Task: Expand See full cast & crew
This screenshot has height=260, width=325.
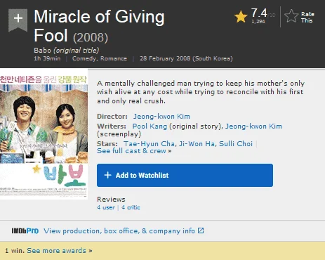Action: (134, 151)
